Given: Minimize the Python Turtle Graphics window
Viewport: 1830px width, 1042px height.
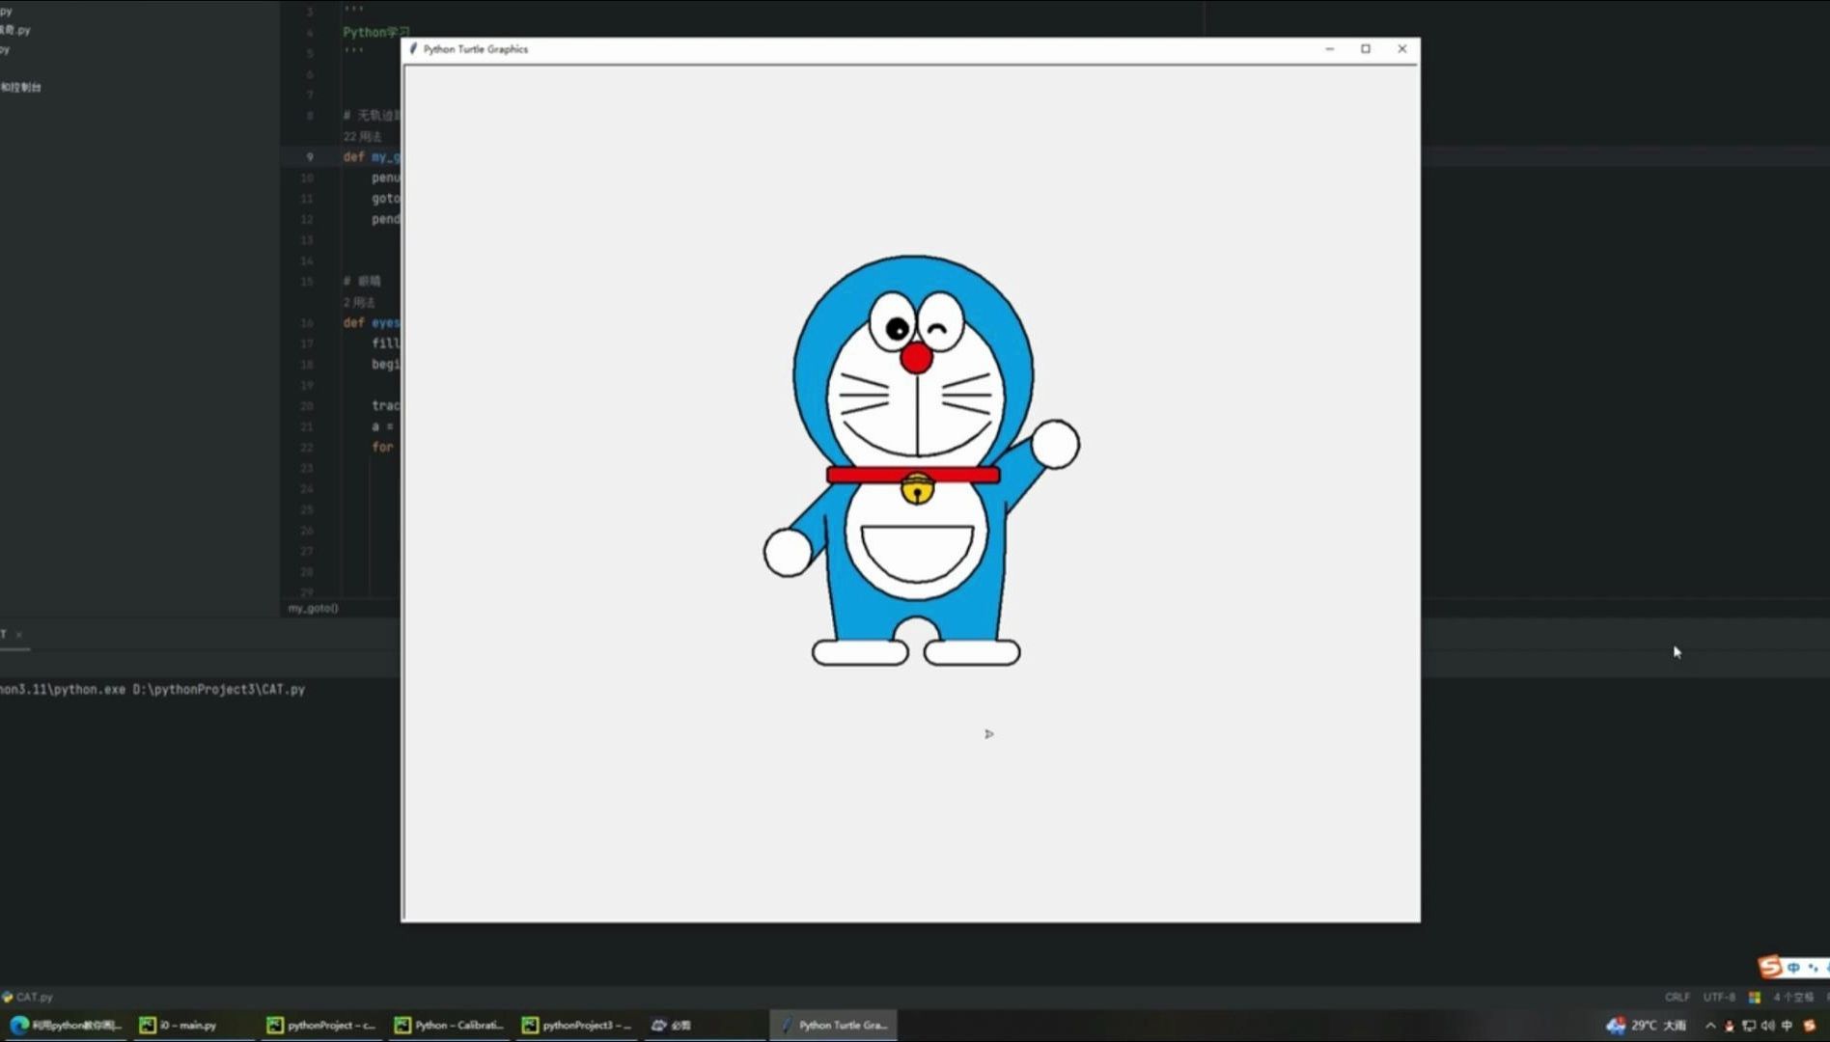Looking at the screenshot, I should (x=1329, y=49).
